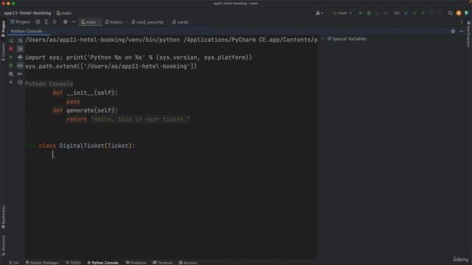The width and height of the screenshot is (472, 265).
Task: Click the return string 'Hello, this is your ticket.'
Action: coord(140,119)
